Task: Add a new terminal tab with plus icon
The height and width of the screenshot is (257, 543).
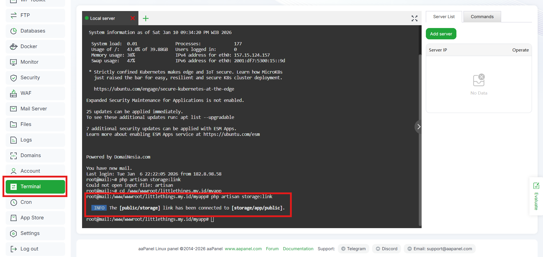Action: (146, 18)
